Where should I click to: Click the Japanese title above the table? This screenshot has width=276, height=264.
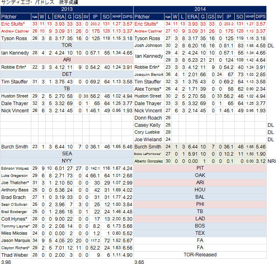click(40, 2)
